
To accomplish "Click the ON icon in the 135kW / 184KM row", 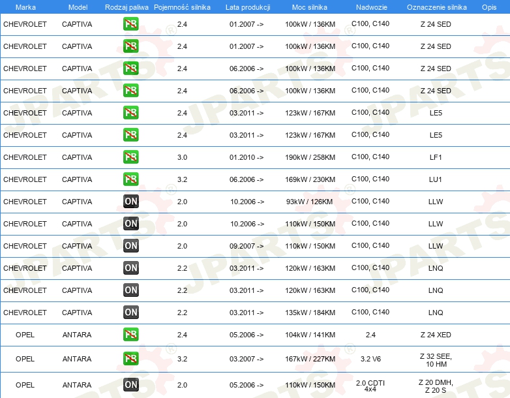I will [x=131, y=313].
